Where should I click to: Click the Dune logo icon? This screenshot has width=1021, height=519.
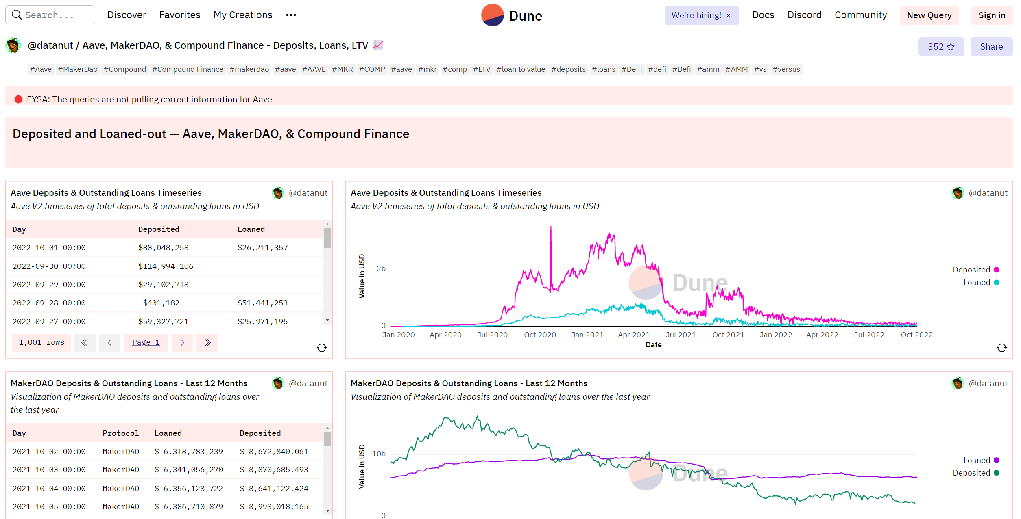[x=492, y=15]
